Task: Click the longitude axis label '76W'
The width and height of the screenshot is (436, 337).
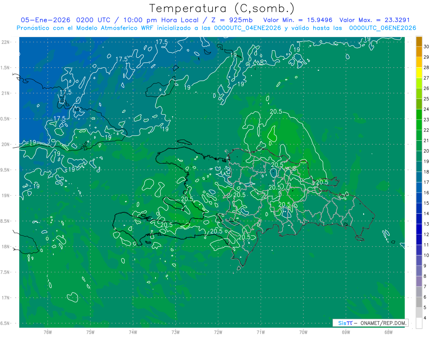Action: tap(48, 332)
